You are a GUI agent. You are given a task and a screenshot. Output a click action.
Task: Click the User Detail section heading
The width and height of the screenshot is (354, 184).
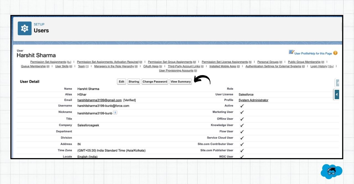click(30, 82)
